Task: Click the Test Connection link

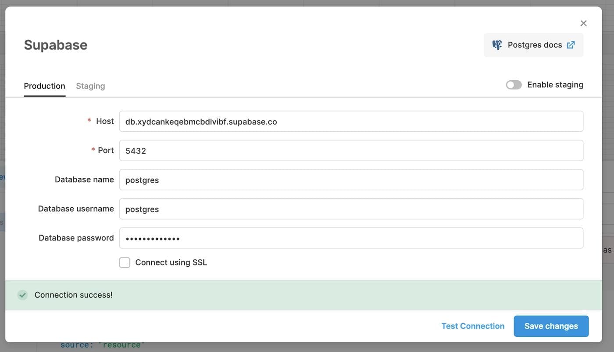Action: click(x=473, y=326)
